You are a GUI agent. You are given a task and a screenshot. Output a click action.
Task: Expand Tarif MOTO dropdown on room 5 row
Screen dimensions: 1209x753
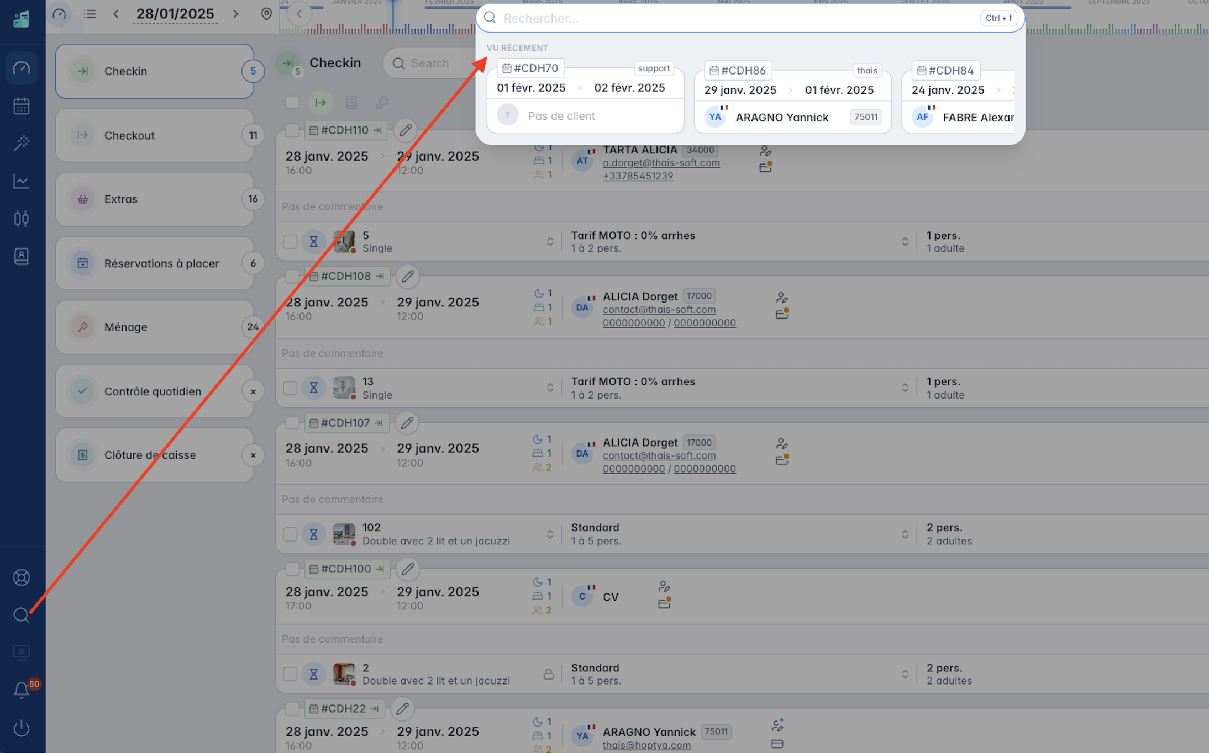(x=905, y=241)
